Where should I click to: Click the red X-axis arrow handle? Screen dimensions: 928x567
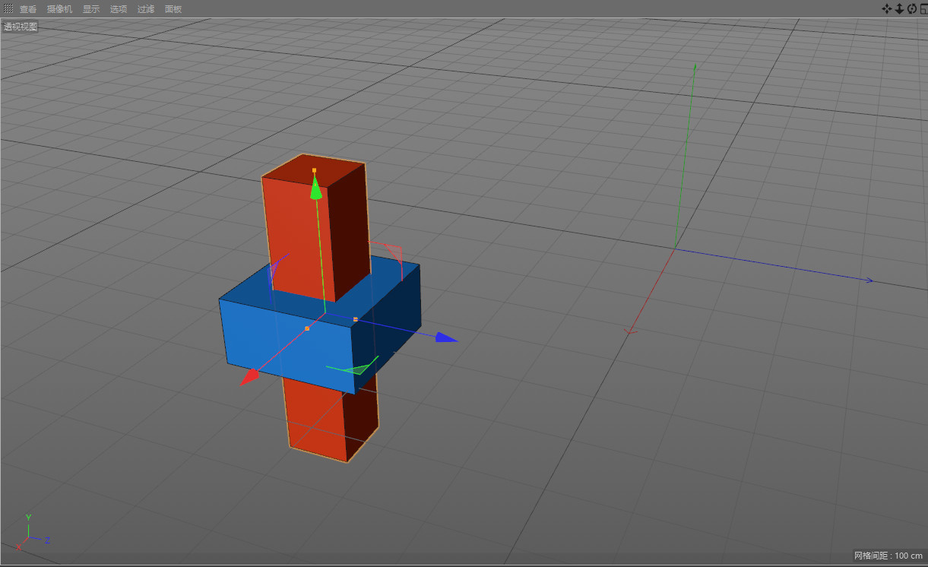249,378
